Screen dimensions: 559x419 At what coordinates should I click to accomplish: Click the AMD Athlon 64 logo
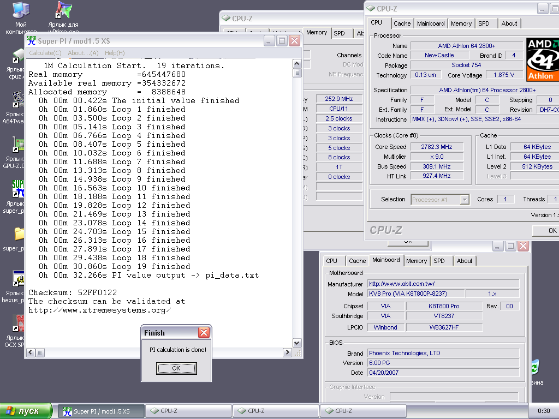pyautogui.click(x=542, y=59)
